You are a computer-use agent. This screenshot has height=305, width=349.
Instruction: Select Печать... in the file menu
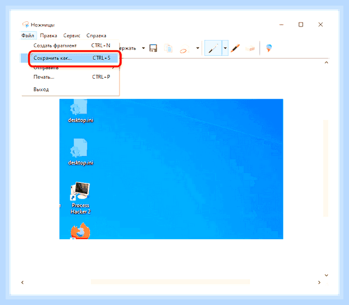tap(70, 77)
